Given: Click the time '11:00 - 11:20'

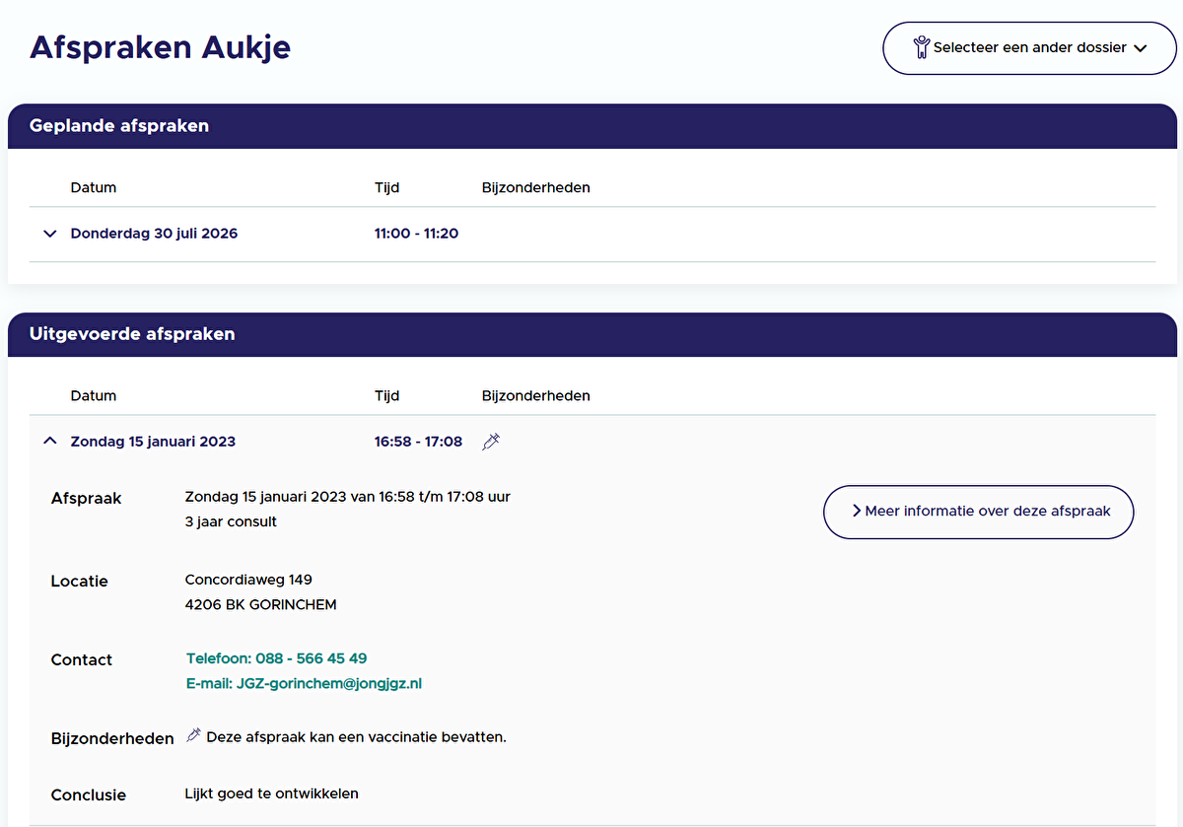Looking at the screenshot, I should pyautogui.click(x=416, y=234).
